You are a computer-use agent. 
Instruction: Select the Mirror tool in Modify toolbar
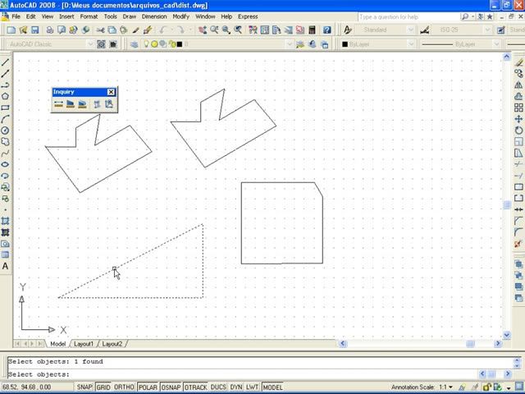518,85
